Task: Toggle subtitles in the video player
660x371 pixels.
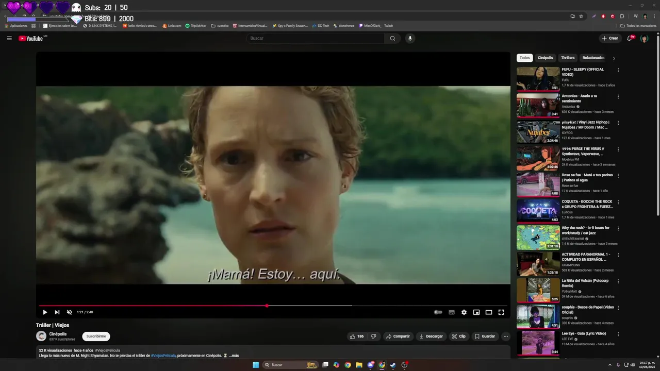Action: (x=452, y=312)
